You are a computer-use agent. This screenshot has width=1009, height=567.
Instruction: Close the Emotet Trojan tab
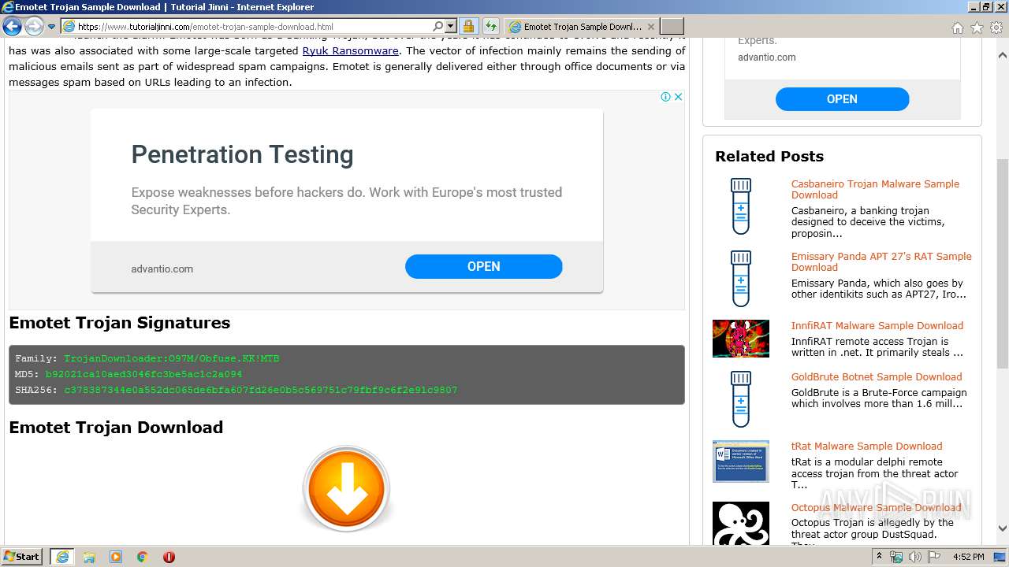(x=651, y=27)
